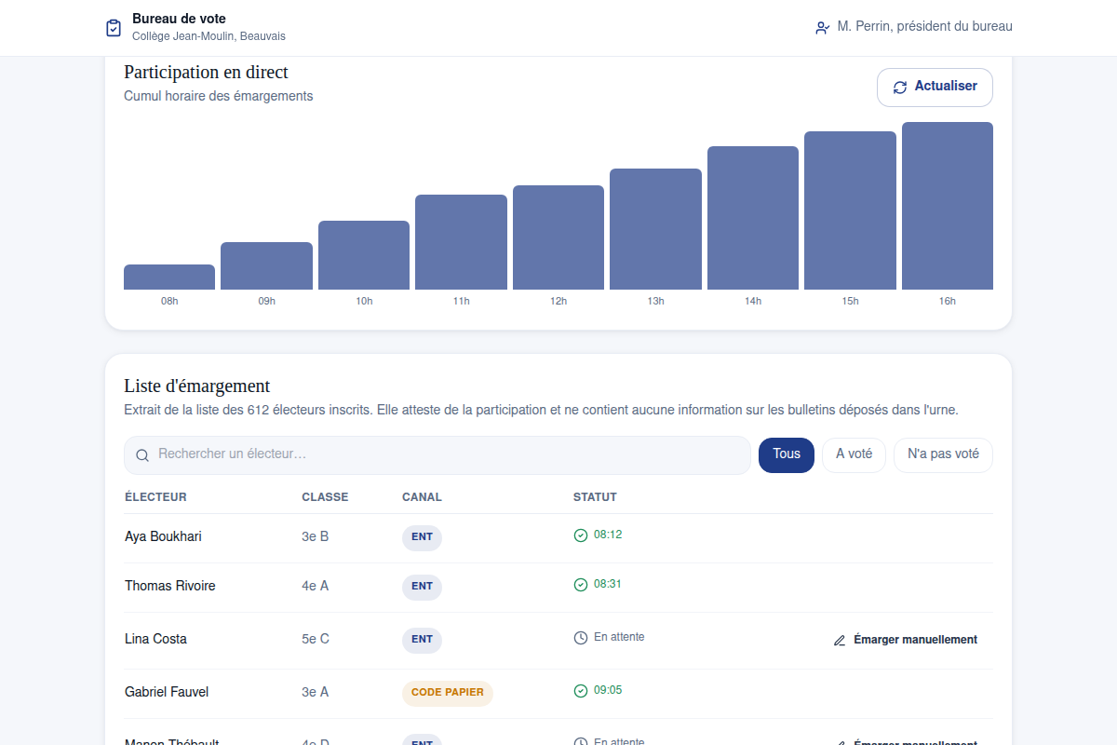The width and height of the screenshot is (1117, 745).
Task: Click the clipboard-check ballot office icon
Action: (114, 28)
